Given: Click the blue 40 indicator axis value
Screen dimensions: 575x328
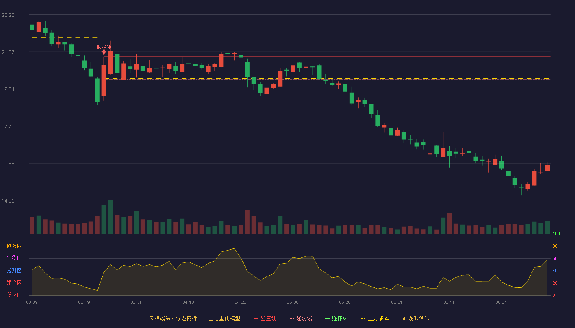Looking at the screenshot, I should point(555,271).
